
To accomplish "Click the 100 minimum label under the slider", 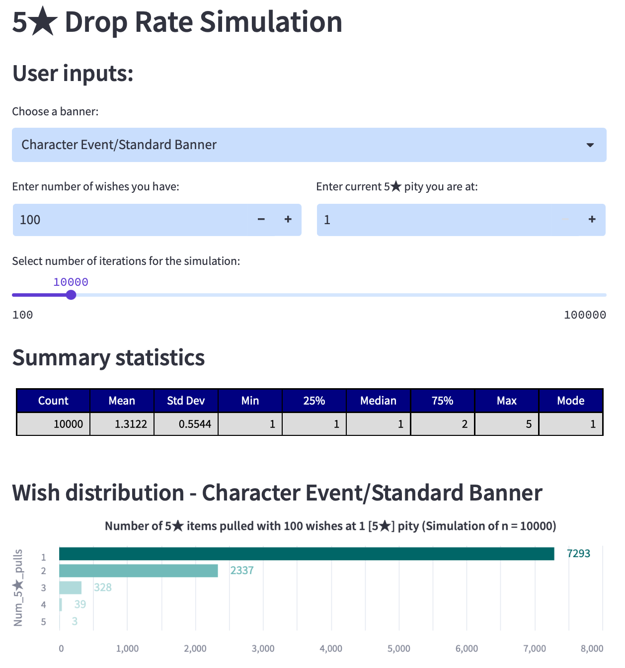I will click(x=22, y=315).
